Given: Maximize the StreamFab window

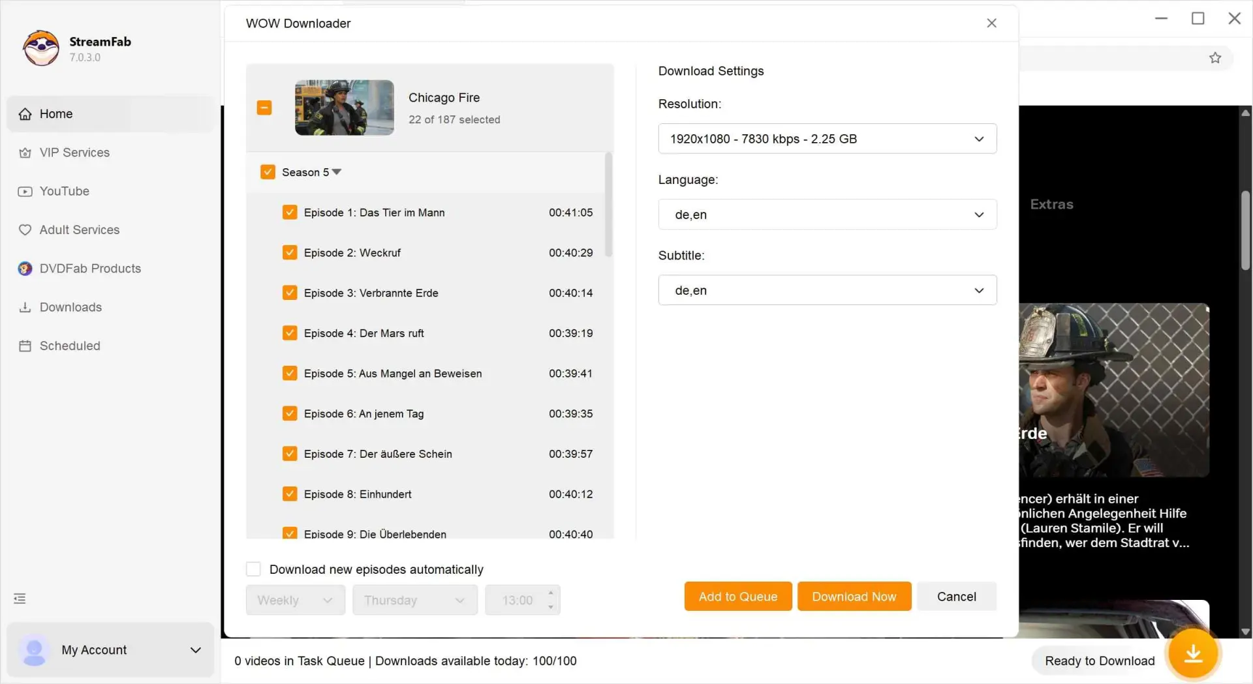Looking at the screenshot, I should coord(1198,18).
